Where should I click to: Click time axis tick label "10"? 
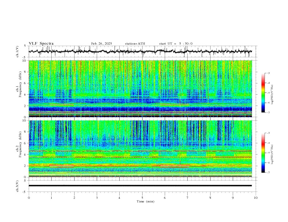pyautogui.click(x=256, y=198)
